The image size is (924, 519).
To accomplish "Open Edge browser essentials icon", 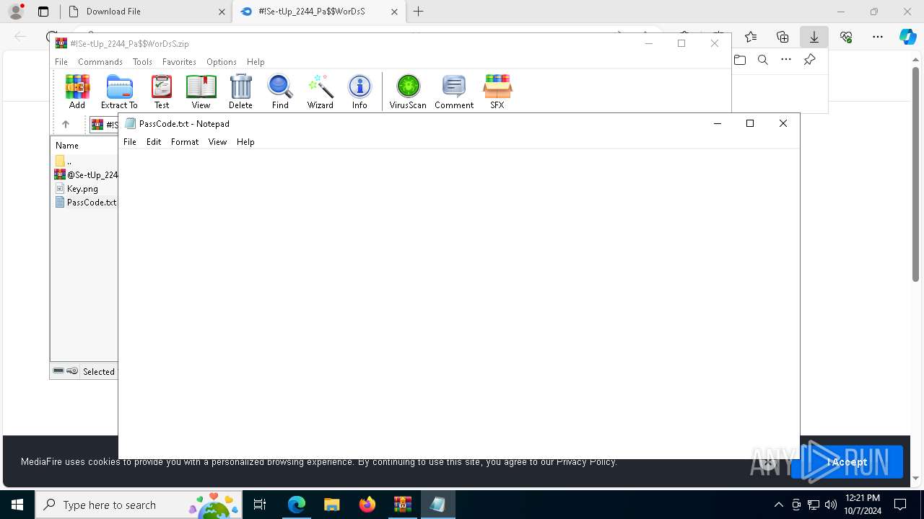I will coord(846,37).
